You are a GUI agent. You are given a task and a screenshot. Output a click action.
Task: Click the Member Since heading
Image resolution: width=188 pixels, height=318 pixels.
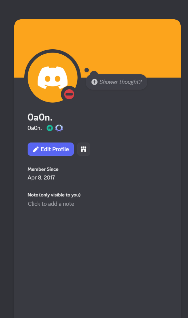pyautogui.click(x=43, y=169)
